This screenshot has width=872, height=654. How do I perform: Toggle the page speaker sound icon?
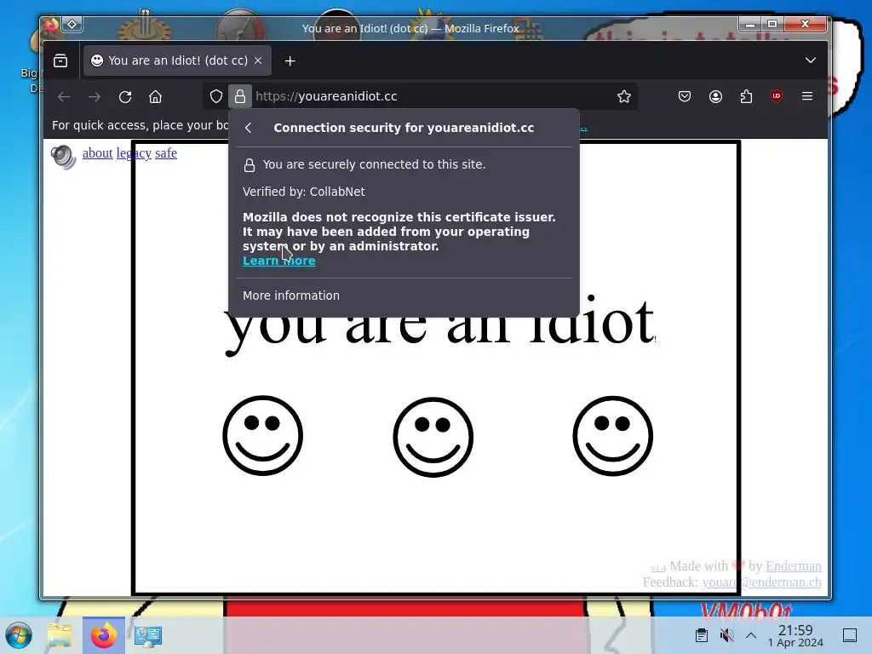click(63, 157)
